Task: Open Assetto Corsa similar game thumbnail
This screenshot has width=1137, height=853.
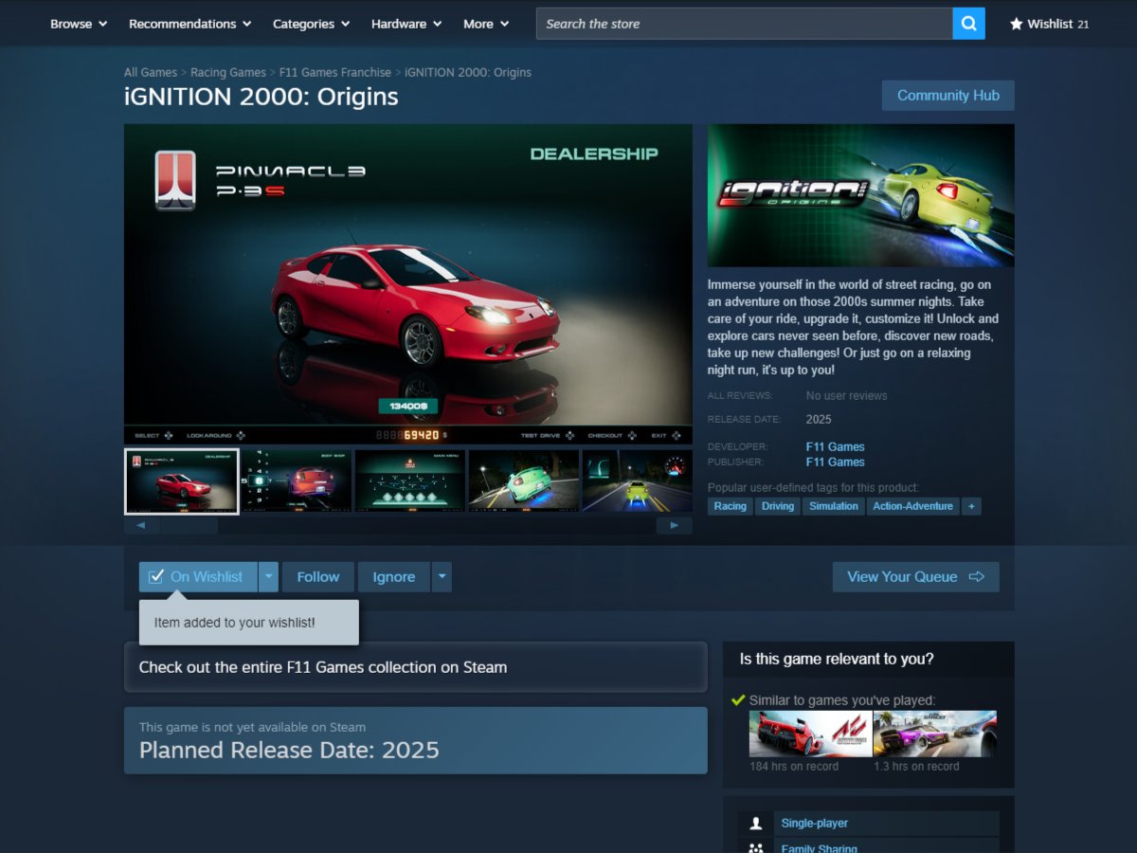Action: pyautogui.click(x=811, y=734)
